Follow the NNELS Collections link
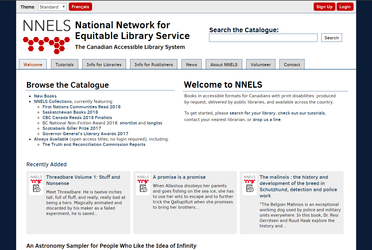This screenshot has height=250, width=372. point(53,102)
